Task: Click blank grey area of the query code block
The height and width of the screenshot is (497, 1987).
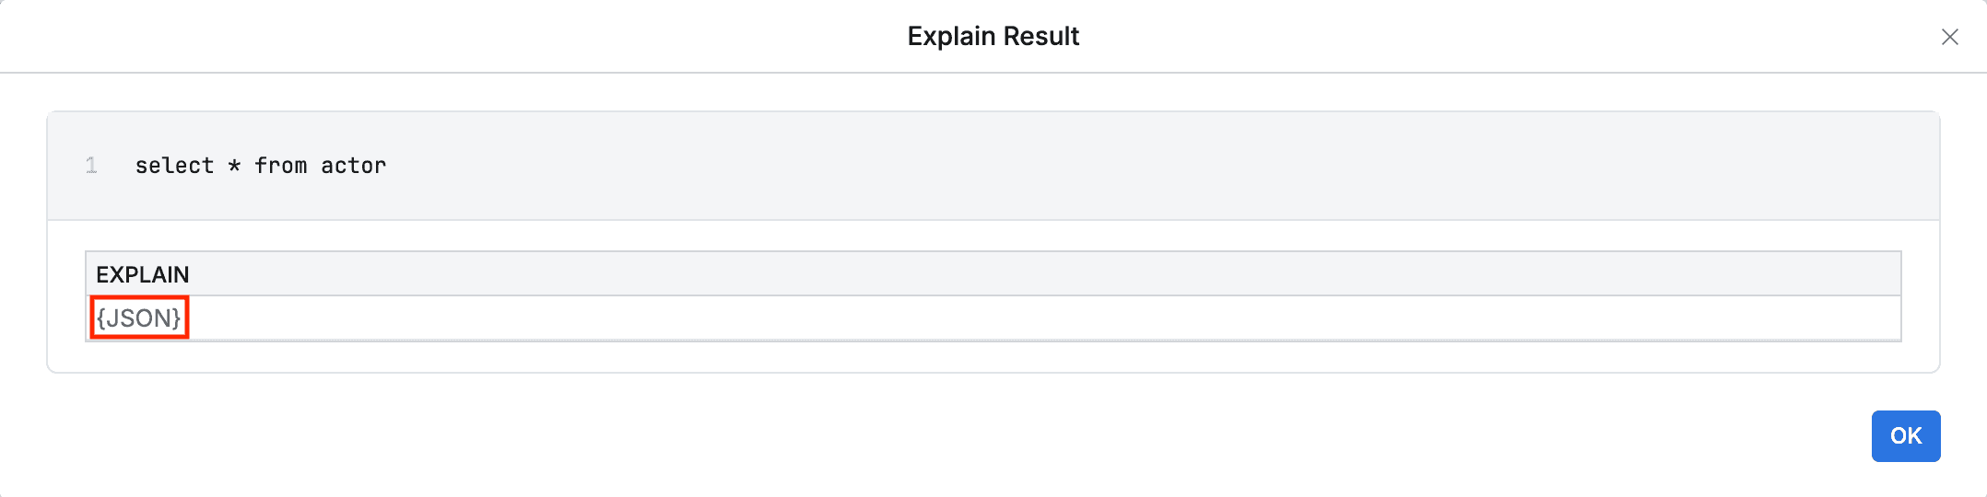Action: pyautogui.click(x=1106, y=166)
